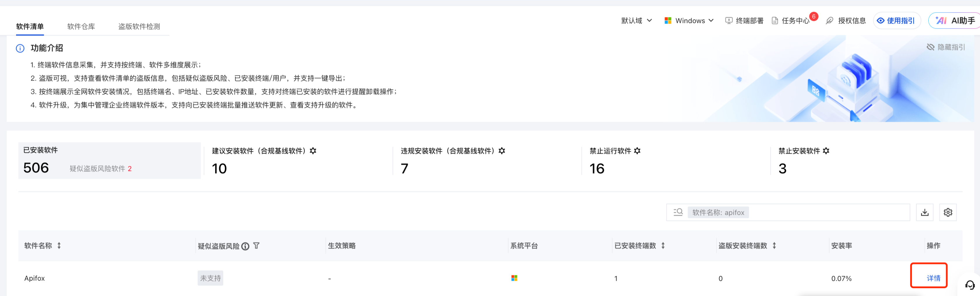Sort by 软件名称 column
This screenshot has height=296, width=980.
pyautogui.click(x=59, y=246)
